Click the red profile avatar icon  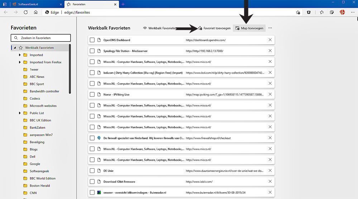pyautogui.click(x=342, y=12)
